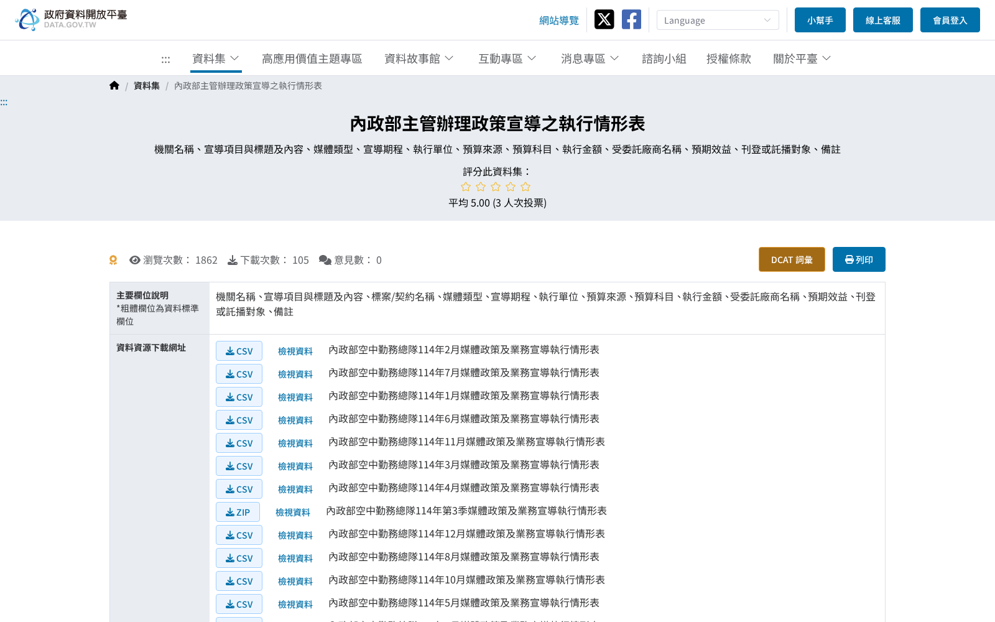Open 高應用價值主題專區 menu item
This screenshot has height=622, width=995.
coord(312,58)
